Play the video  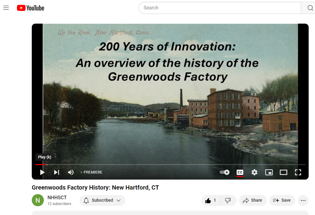coord(42,172)
